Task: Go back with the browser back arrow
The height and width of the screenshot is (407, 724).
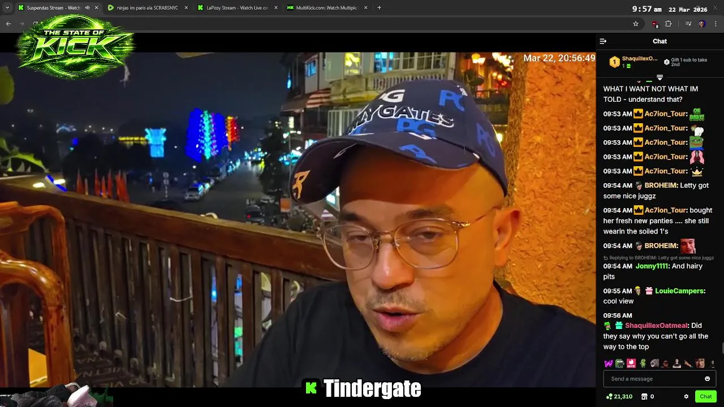Action: click(8, 24)
